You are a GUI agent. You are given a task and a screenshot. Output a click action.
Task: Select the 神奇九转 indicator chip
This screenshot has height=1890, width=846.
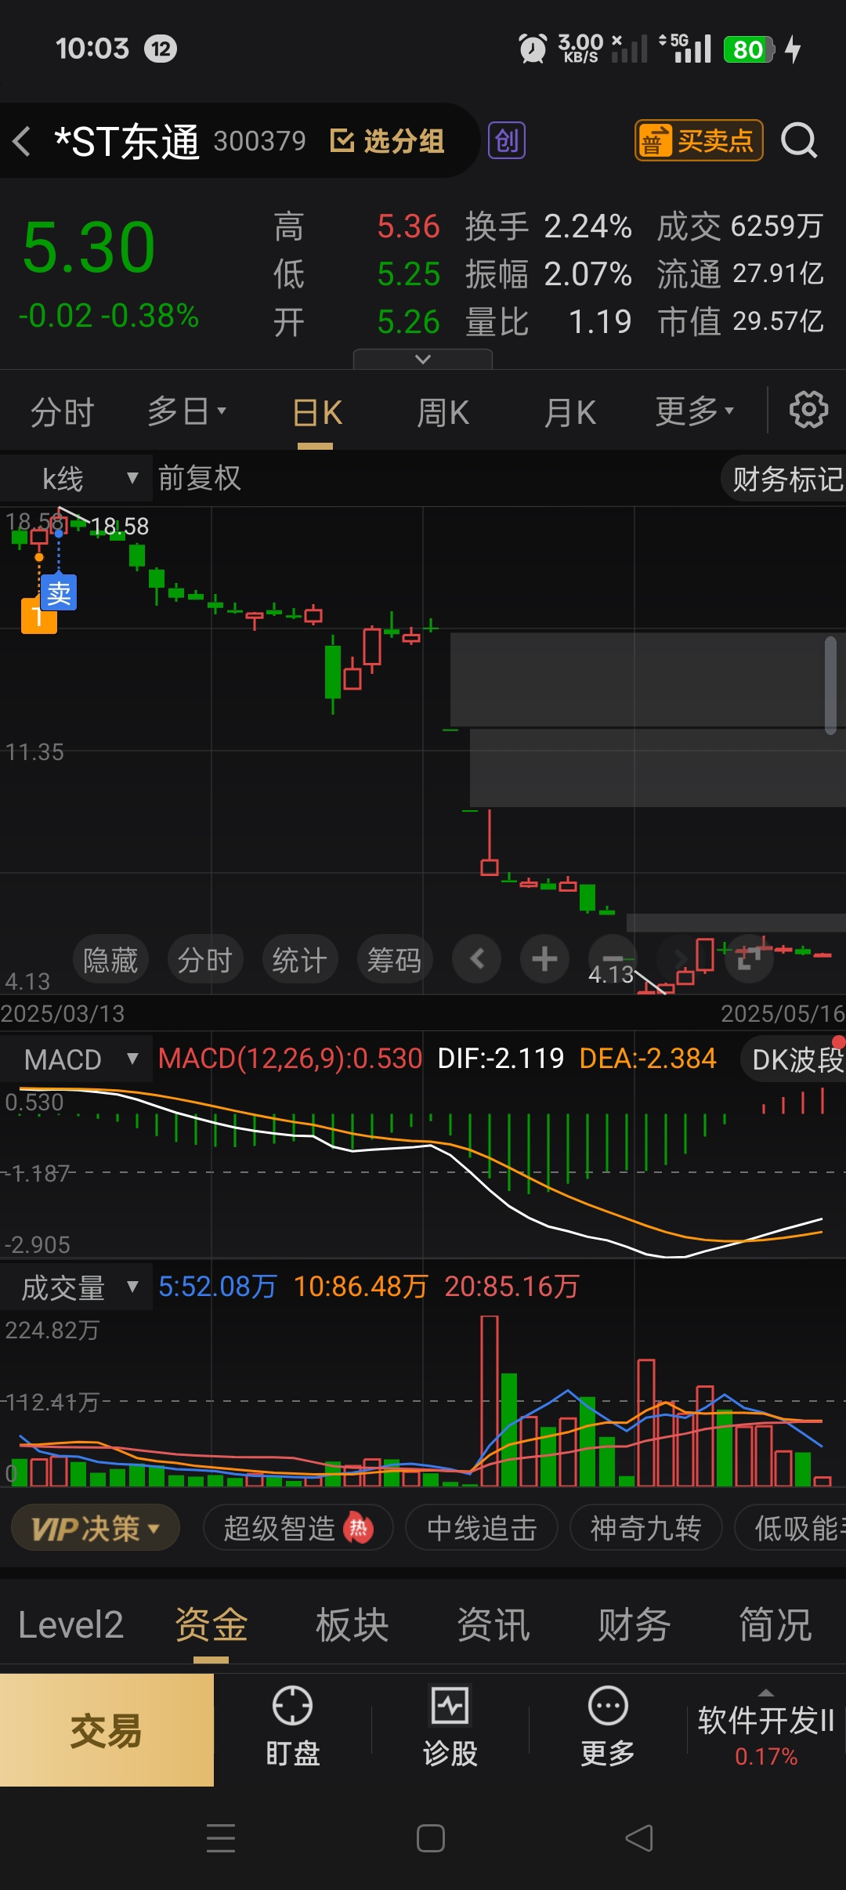click(645, 1527)
